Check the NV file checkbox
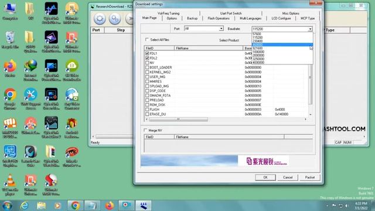The image size is (375, 211). coord(147,63)
